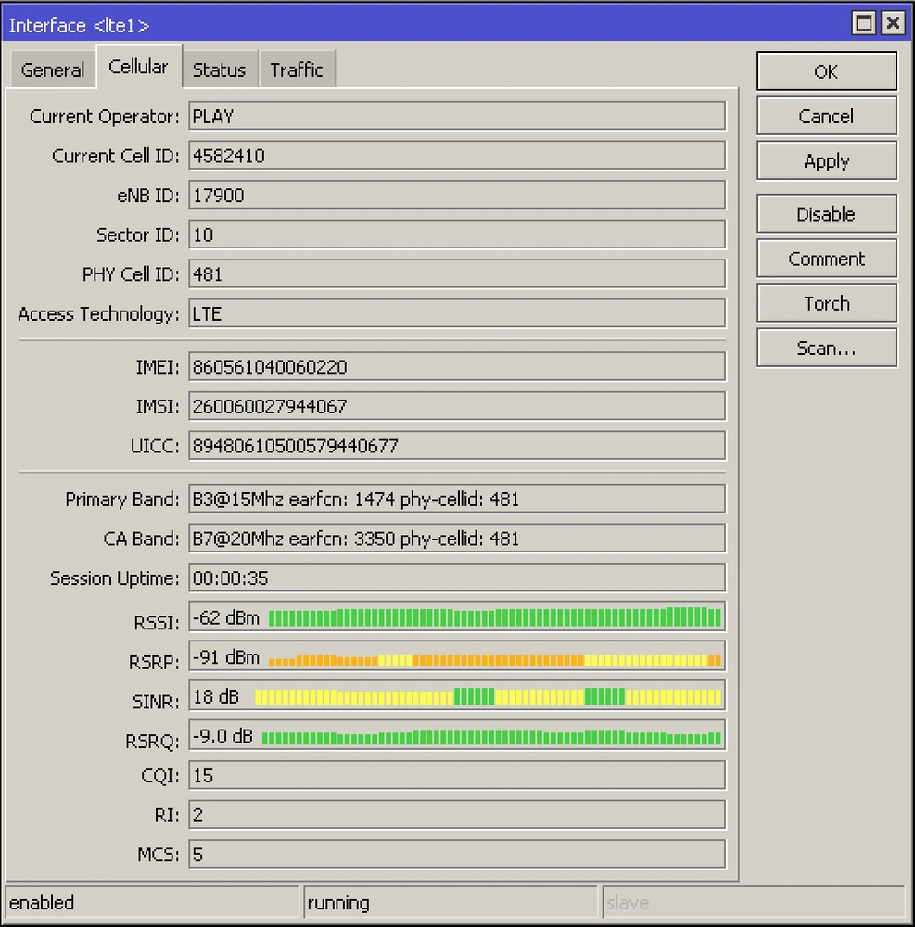Click the Cellular tab

(138, 67)
